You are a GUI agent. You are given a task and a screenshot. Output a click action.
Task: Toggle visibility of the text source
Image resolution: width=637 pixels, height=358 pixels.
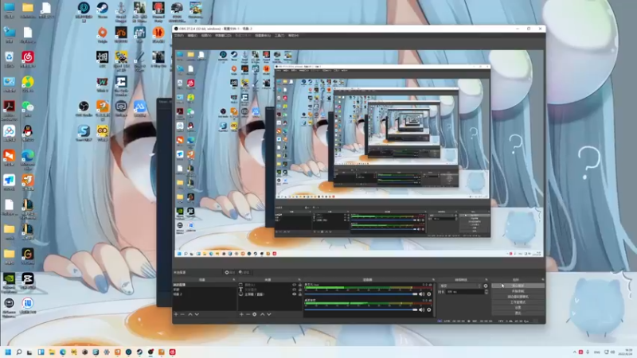(295, 290)
